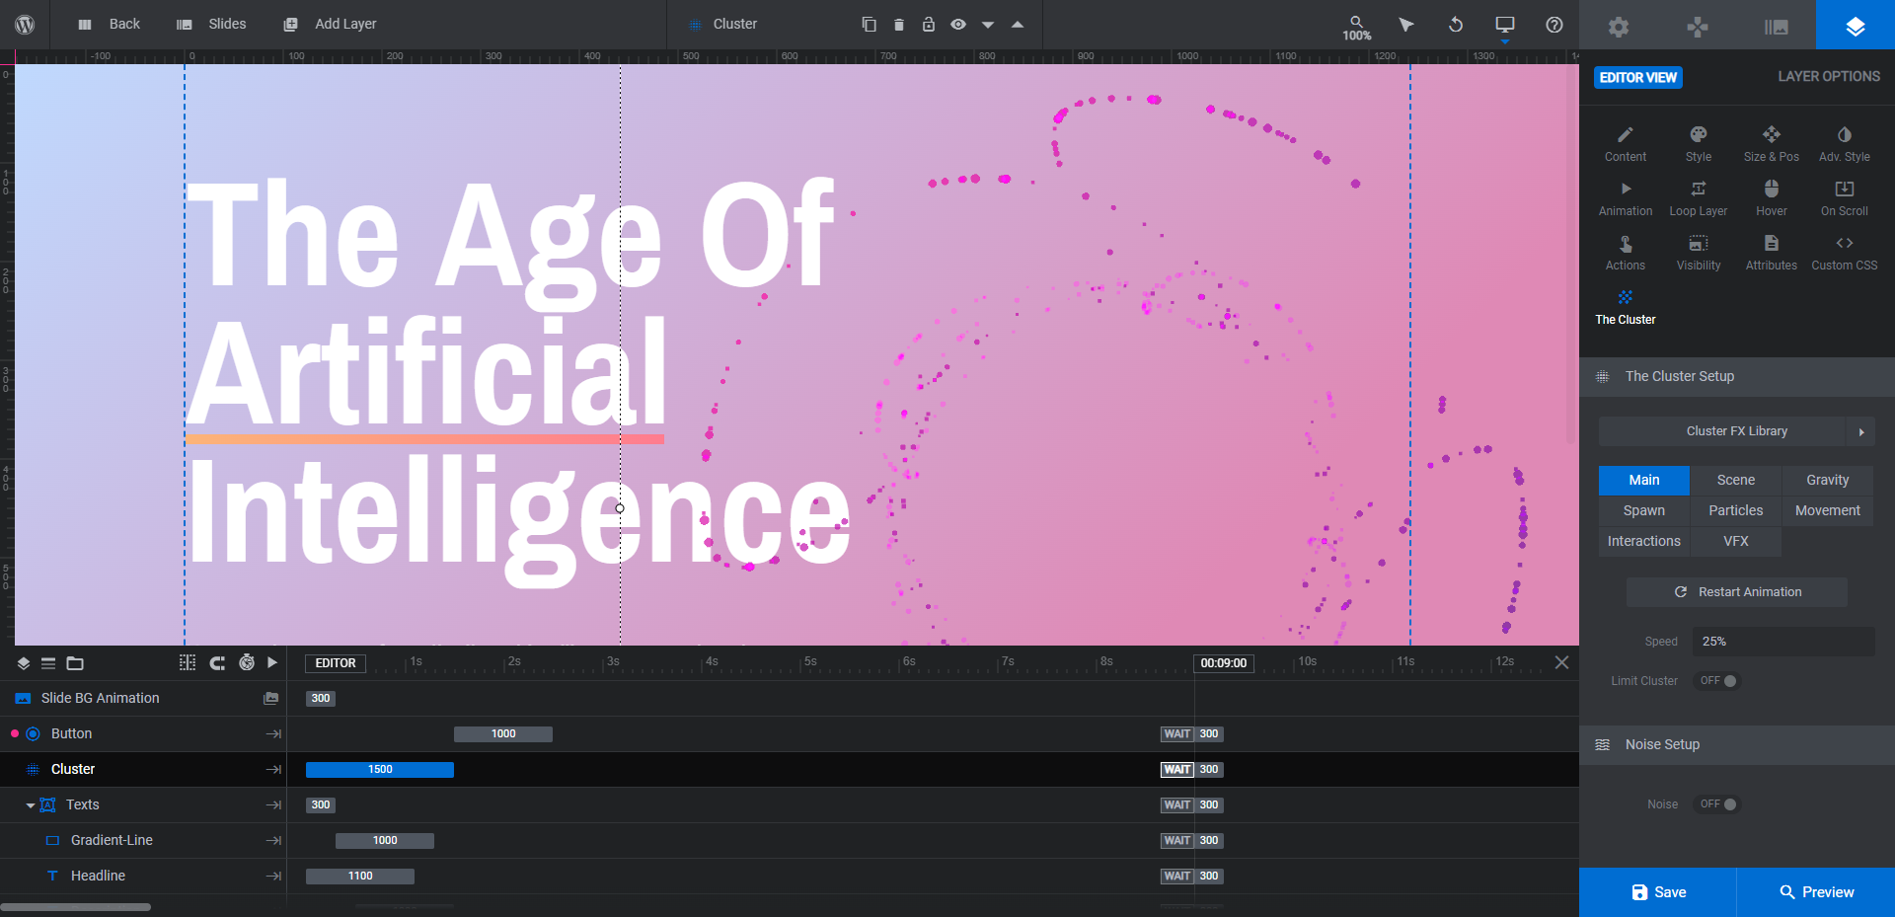Click the 00:09:00 timeline time marker
This screenshot has width=1895, height=917.
click(x=1224, y=663)
